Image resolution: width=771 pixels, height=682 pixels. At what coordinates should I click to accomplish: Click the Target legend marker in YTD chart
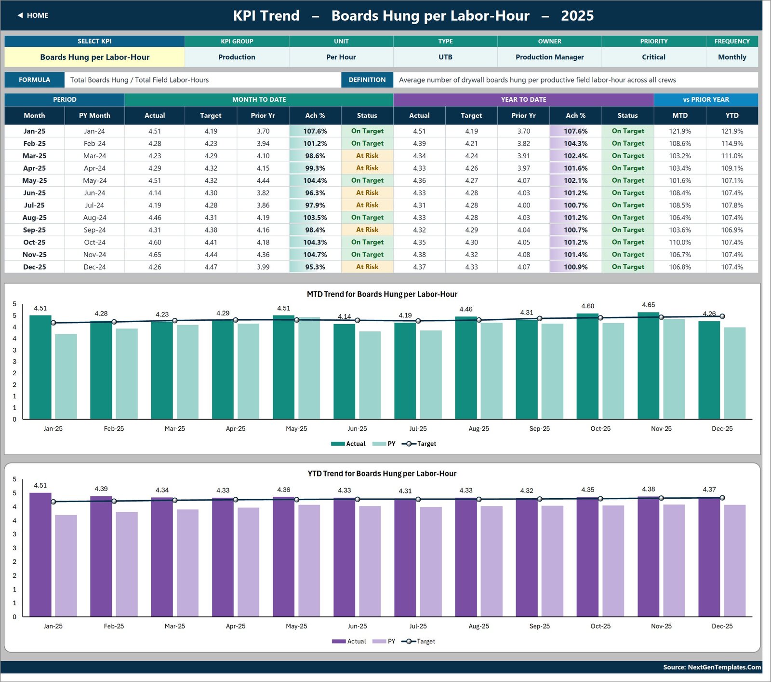tap(409, 641)
